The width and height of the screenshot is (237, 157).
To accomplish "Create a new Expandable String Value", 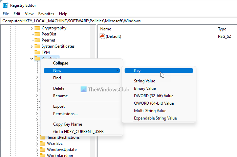I will [159, 118].
